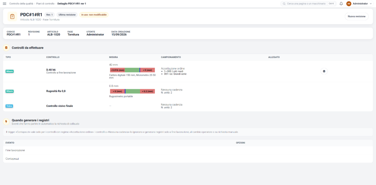This screenshot has width=376, height=185.
Task: Go to Controllo della qualità breadcrumb
Action: click(22, 4)
